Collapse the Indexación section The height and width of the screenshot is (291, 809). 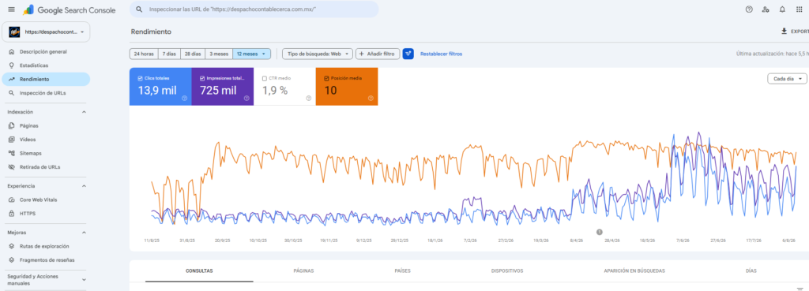point(84,112)
